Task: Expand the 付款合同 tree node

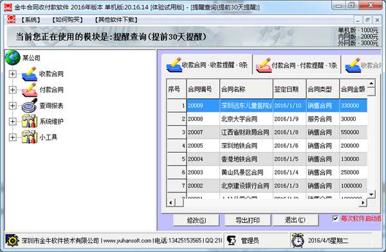Action: 12,90
